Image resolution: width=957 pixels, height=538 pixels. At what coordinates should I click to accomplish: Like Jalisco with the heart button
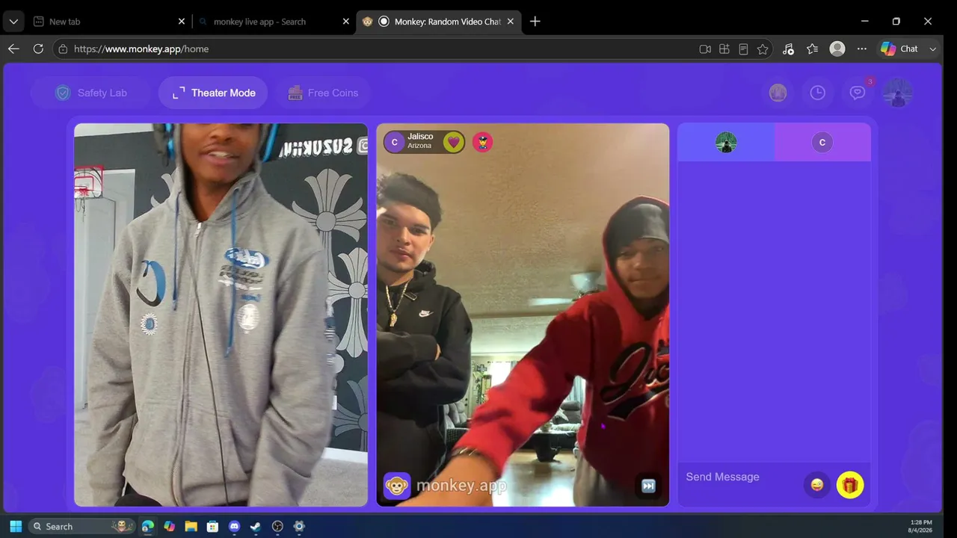[453, 142]
